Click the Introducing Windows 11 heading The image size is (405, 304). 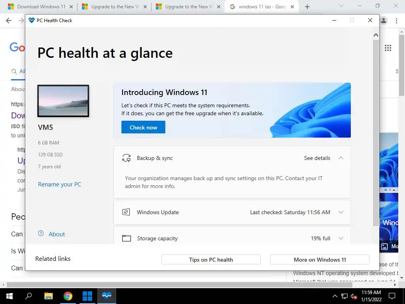[x=164, y=92]
